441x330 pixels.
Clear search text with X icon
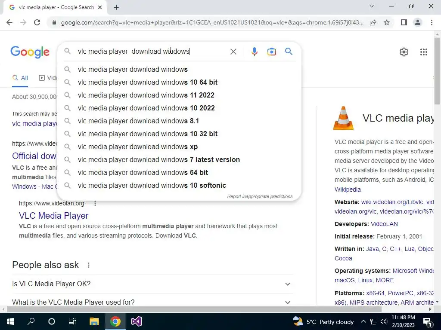coord(233,52)
